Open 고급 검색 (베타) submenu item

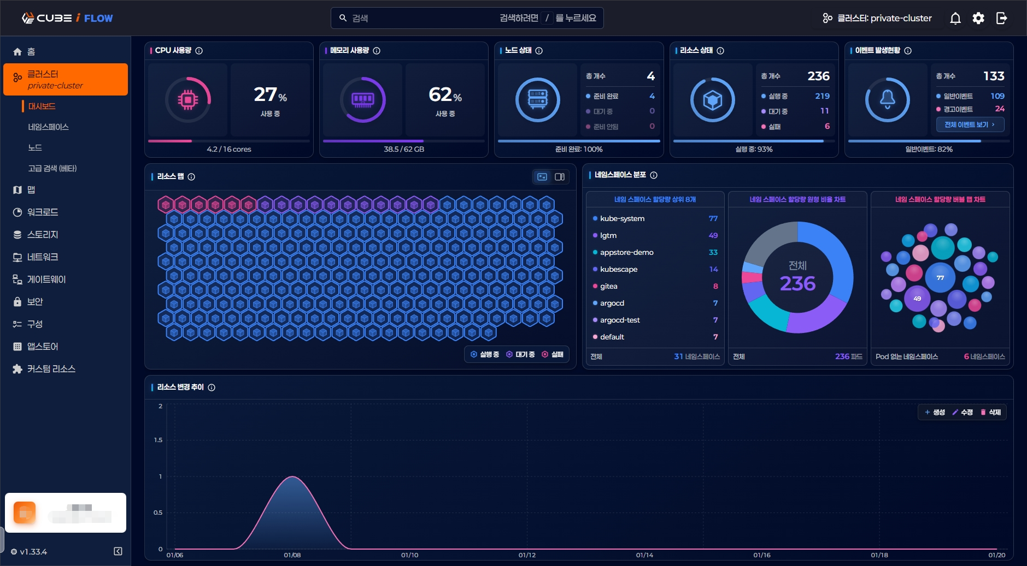tap(52, 169)
